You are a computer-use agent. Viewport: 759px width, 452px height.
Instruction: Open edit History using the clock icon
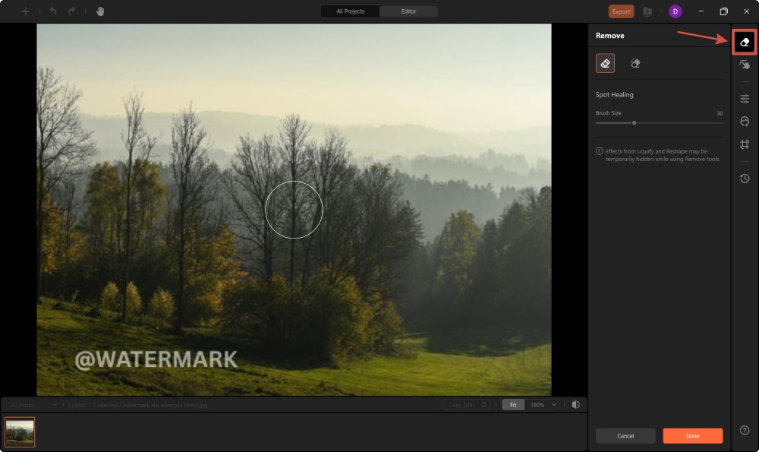coord(745,178)
